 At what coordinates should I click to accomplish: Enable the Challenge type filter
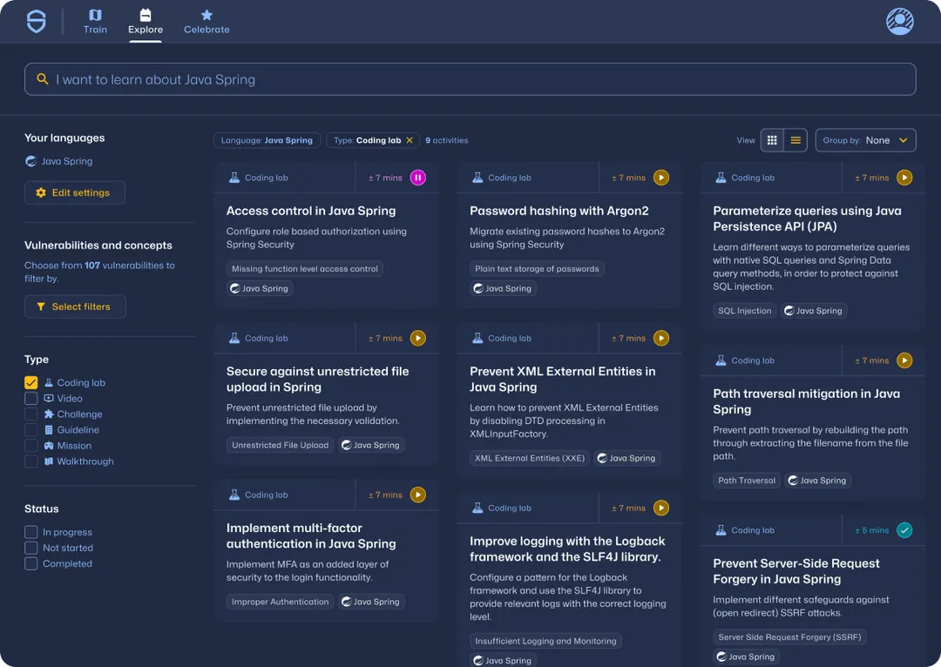coord(31,414)
